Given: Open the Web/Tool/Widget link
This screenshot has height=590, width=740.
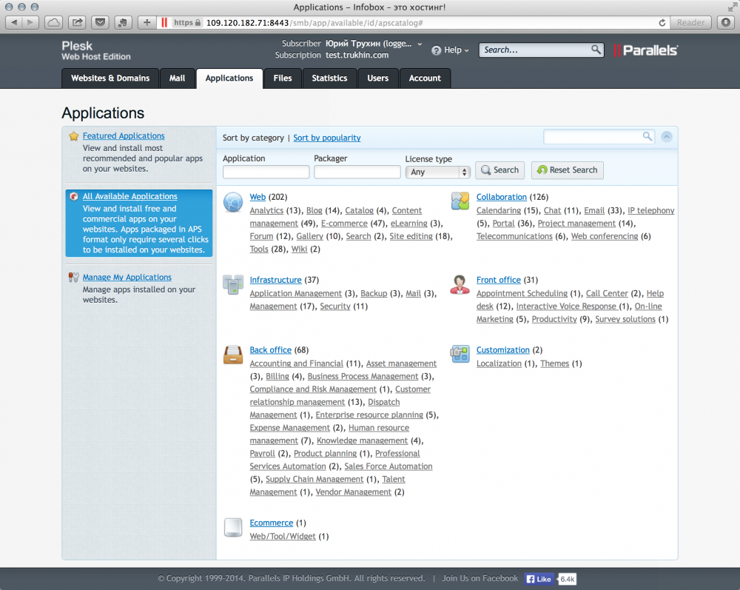Looking at the screenshot, I should pyautogui.click(x=283, y=536).
